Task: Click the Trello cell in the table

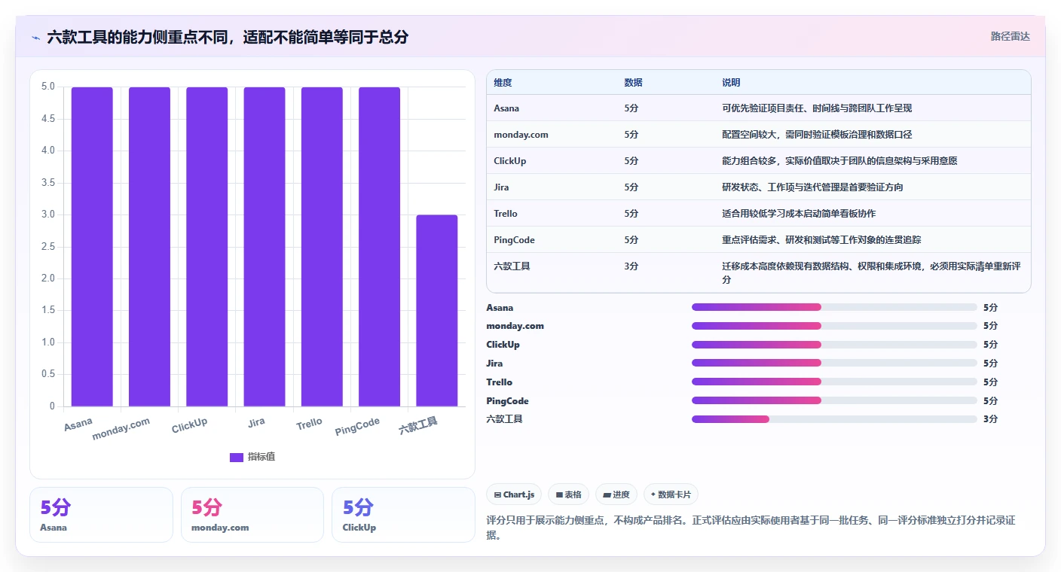Action: (506, 214)
